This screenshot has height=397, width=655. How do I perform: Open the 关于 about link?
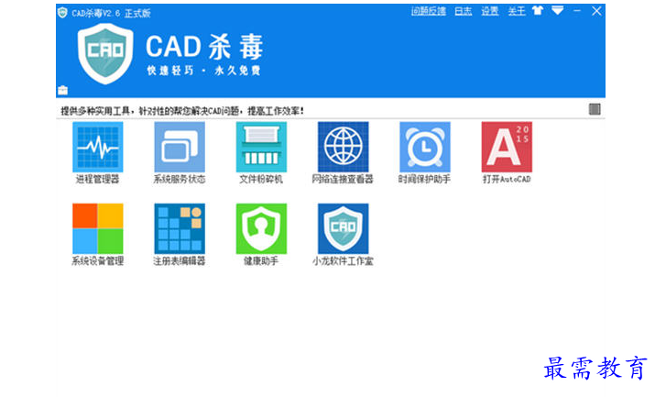[x=517, y=11]
